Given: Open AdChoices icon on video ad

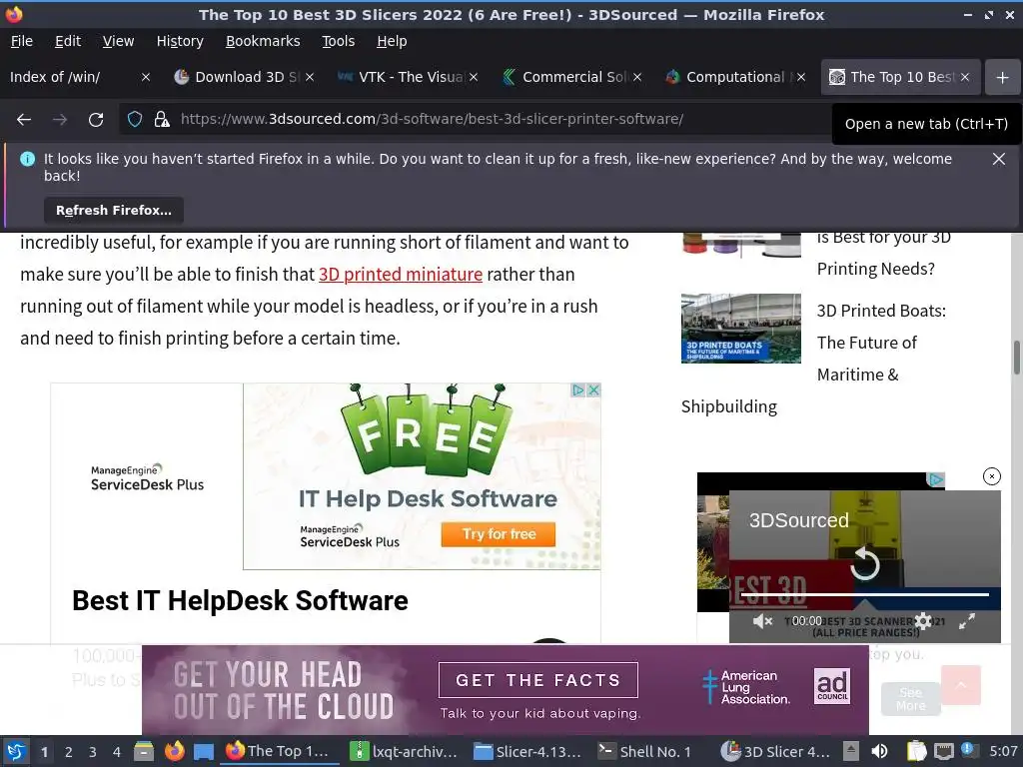Looking at the screenshot, I should click(936, 480).
